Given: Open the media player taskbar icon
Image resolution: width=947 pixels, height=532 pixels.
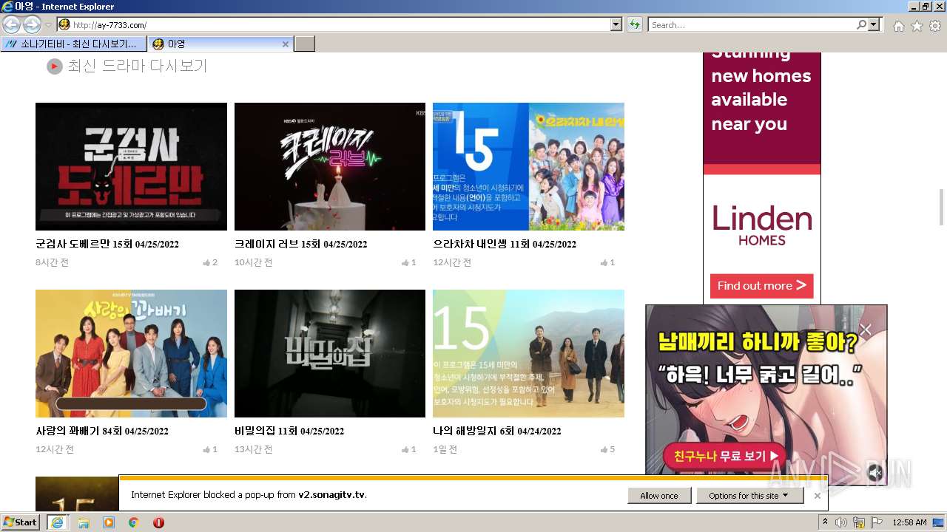Looking at the screenshot, I should (109, 522).
